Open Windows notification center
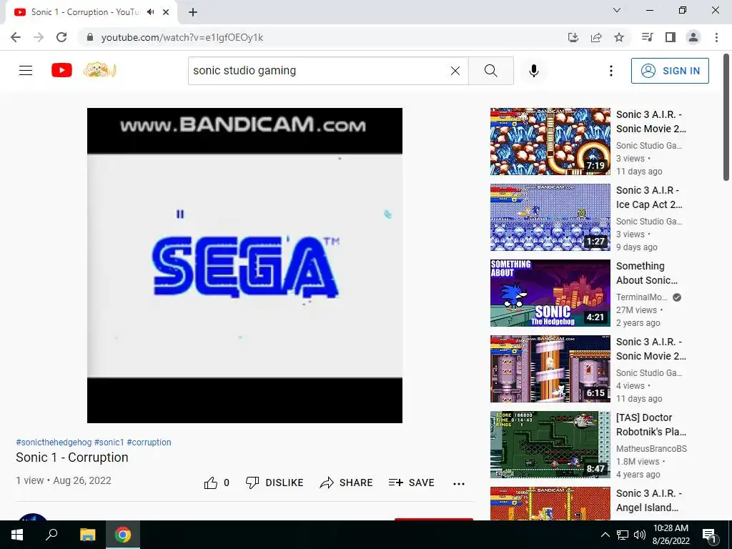The width and height of the screenshot is (732, 549). (709, 535)
